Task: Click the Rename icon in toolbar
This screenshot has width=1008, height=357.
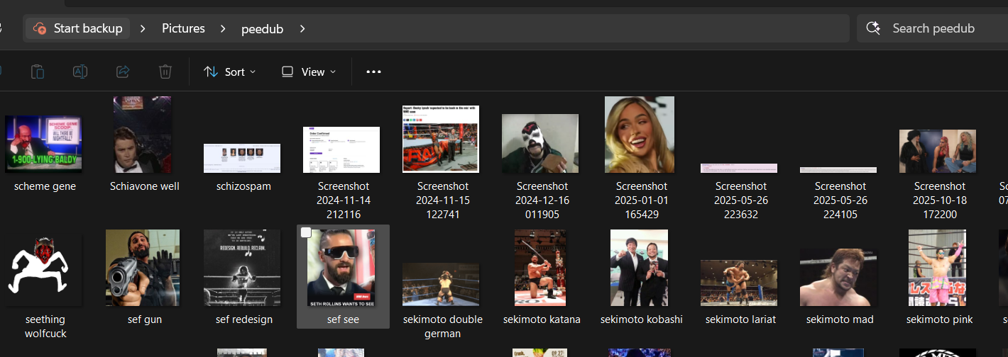Action: click(x=80, y=72)
